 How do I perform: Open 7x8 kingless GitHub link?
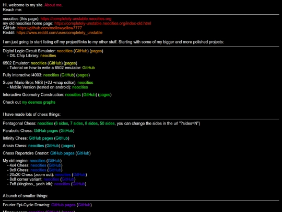tap(78, 184)
